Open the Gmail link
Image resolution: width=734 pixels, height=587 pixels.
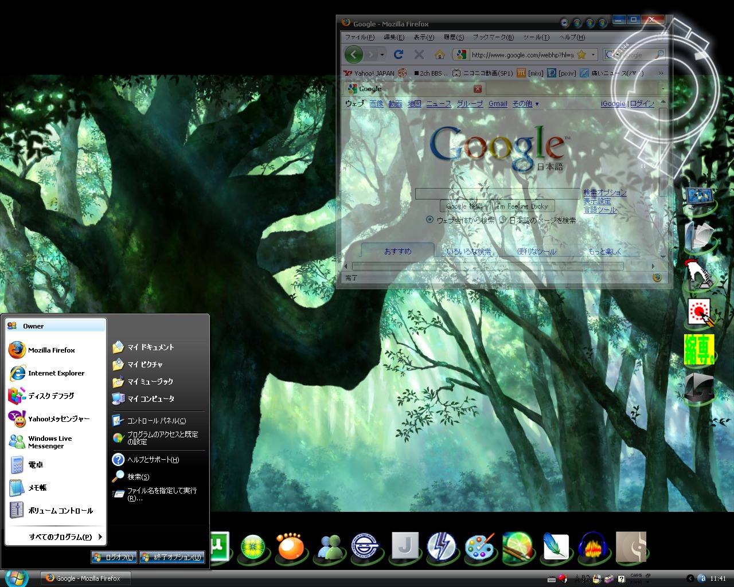click(498, 104)
